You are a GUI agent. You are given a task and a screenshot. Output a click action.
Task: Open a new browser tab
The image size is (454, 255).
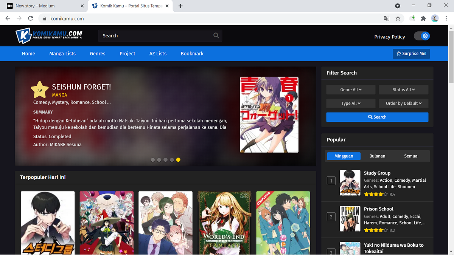180,6
